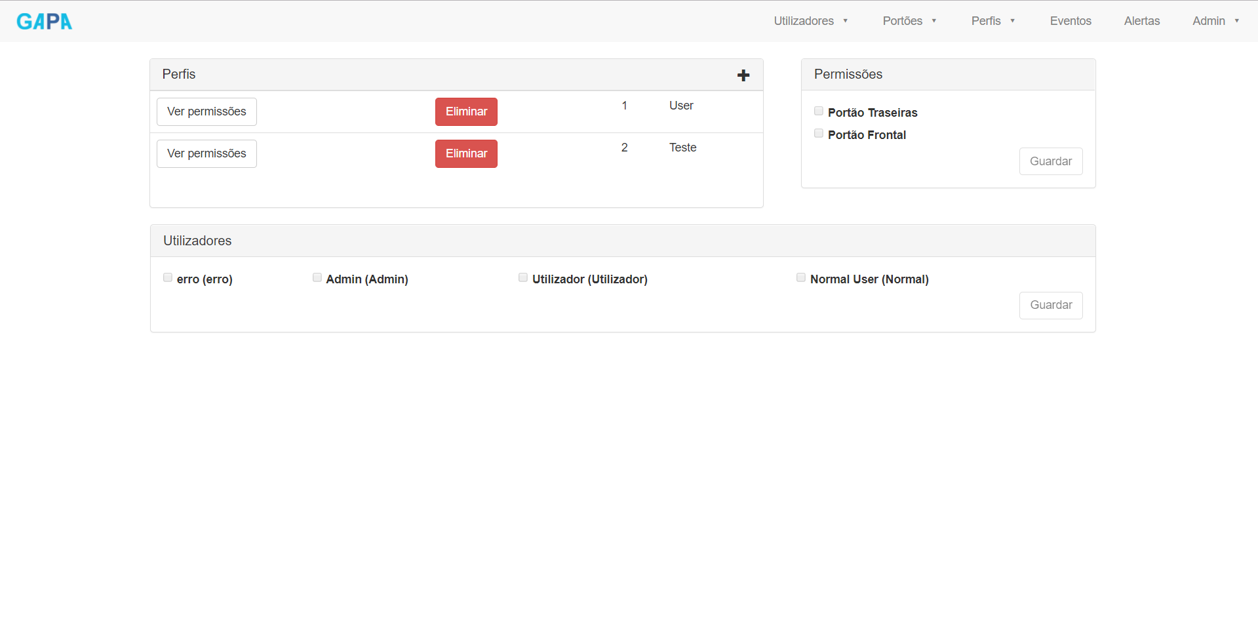Click the 'Permissões' panel heading
1258x621 pixels.
(x=848, y=74)
